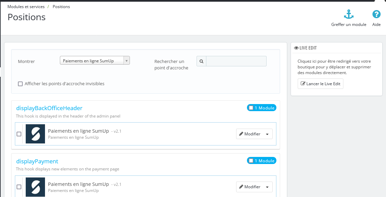Click 'This hook displays new elements' description
The height and width of the screenshot is (197, 386).
click(x=67, y=169)
